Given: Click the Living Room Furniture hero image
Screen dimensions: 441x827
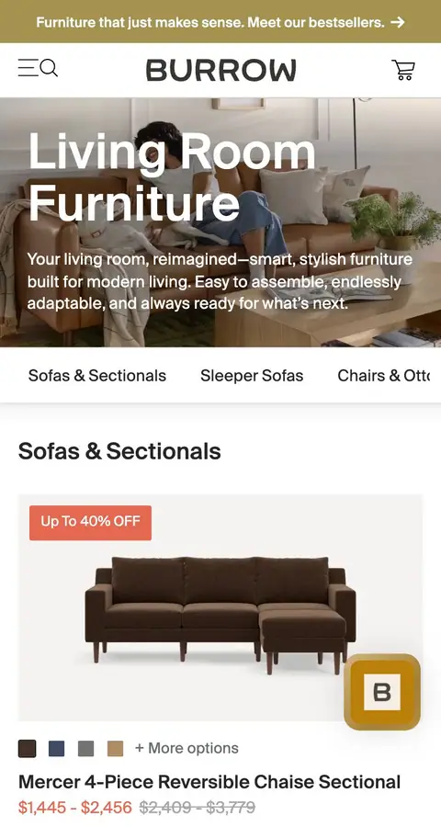Looking at the screenshot, I should pyautogui.click(x=220, y=222).
